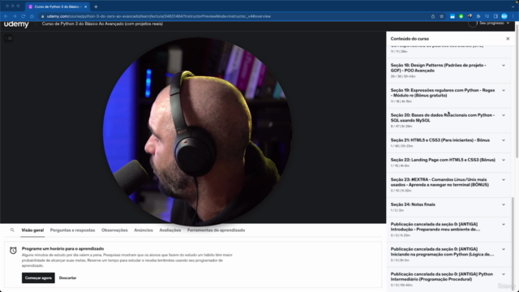Image resolution: width=519 pixels, height=292 pixels.
Task: Click the browser reload icon
Action: coord(24,16)
